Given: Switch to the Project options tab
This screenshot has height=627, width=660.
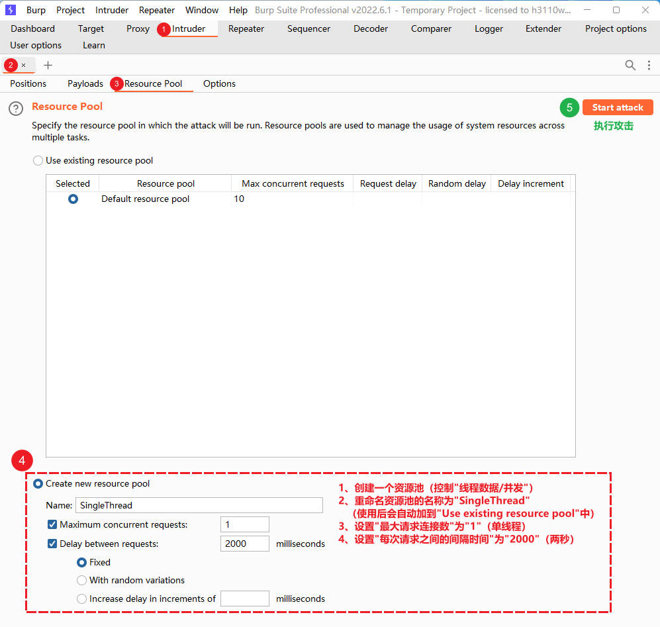Looking at the screenshot, I should pyautogui.click(x=616, y=28).
